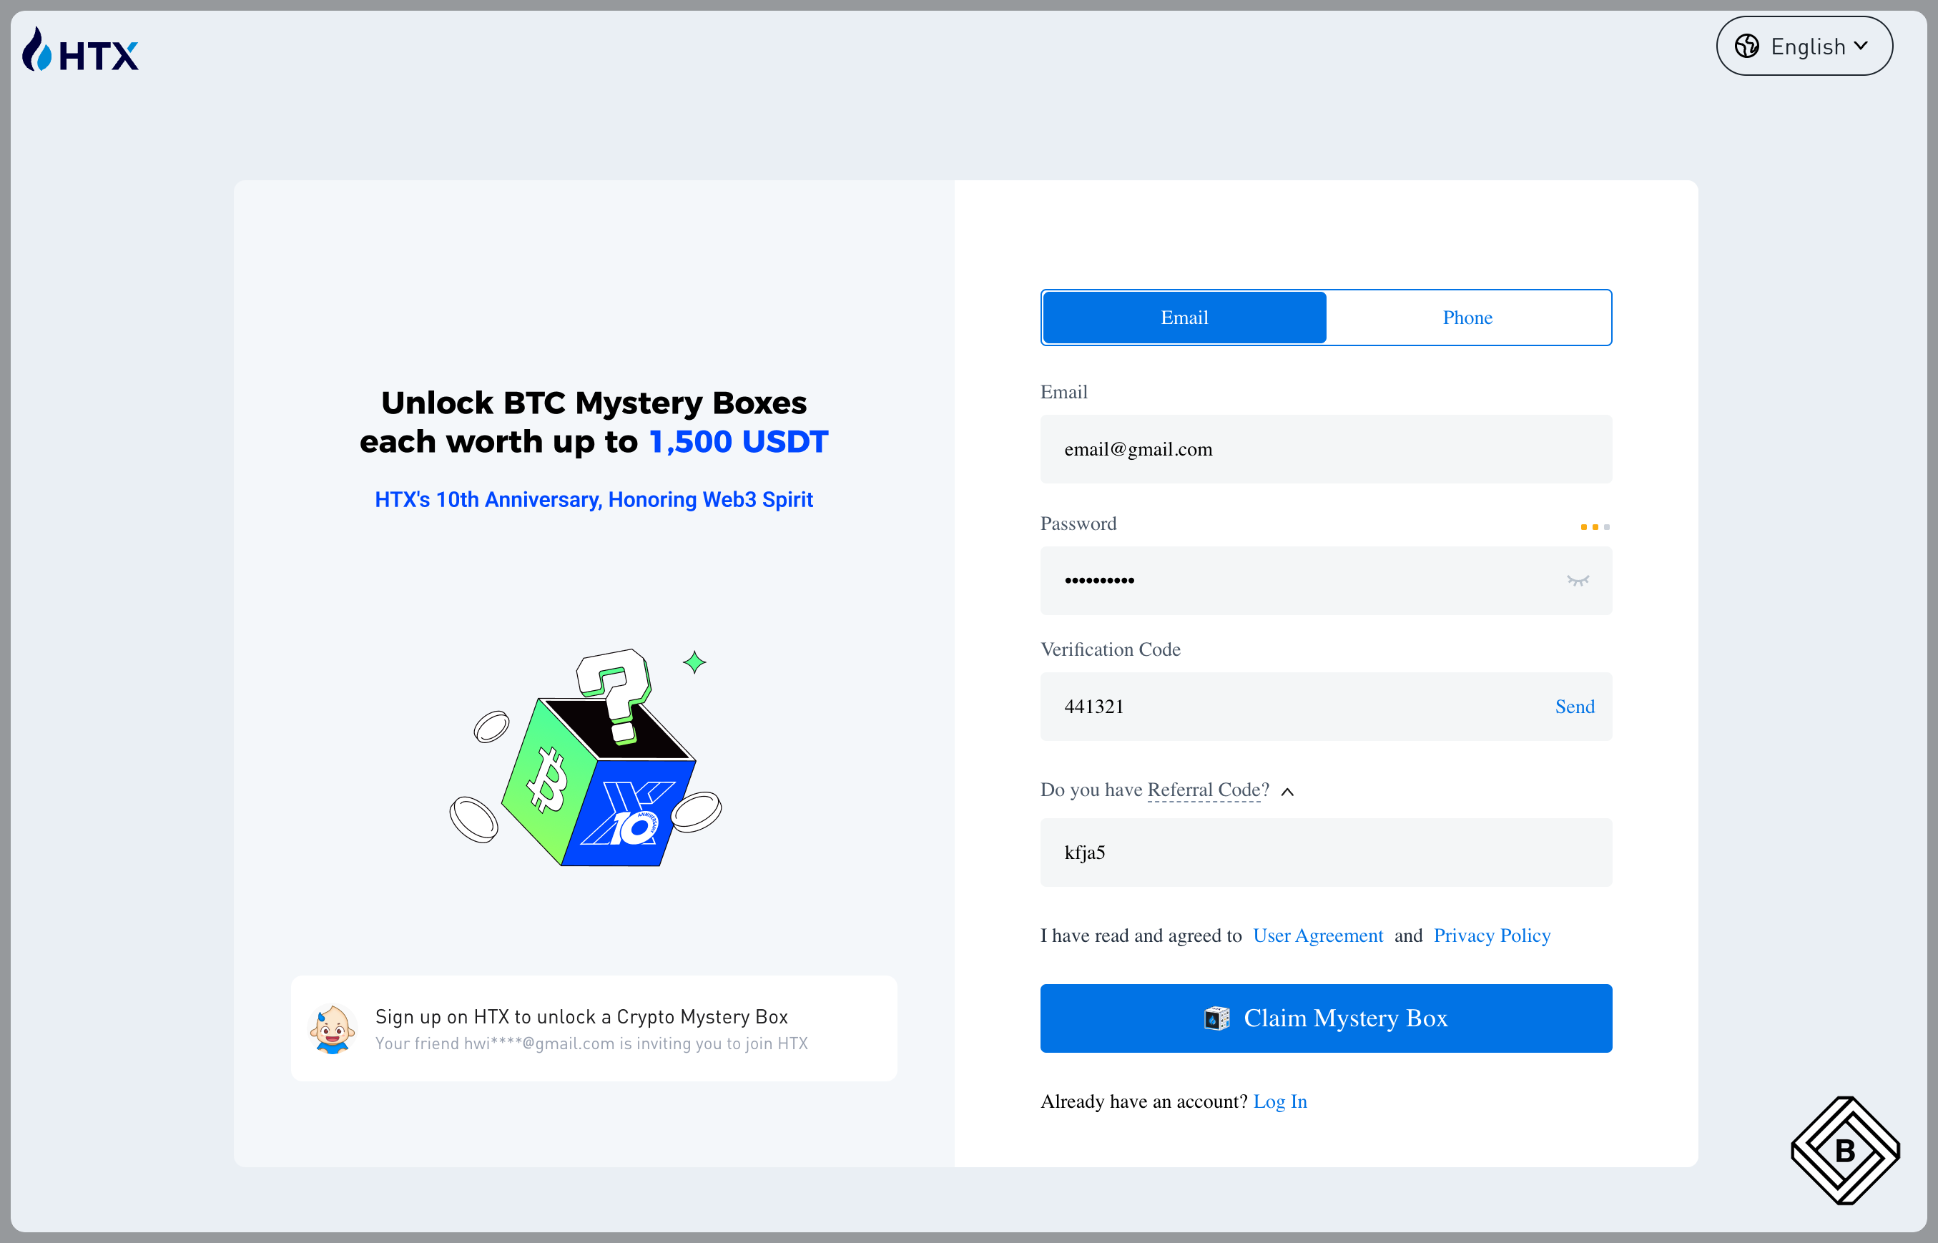Collapse the Referral Code section chevron
Screen dimensions: 1938x1243
pyautogui.click(x=1288, y=792)
